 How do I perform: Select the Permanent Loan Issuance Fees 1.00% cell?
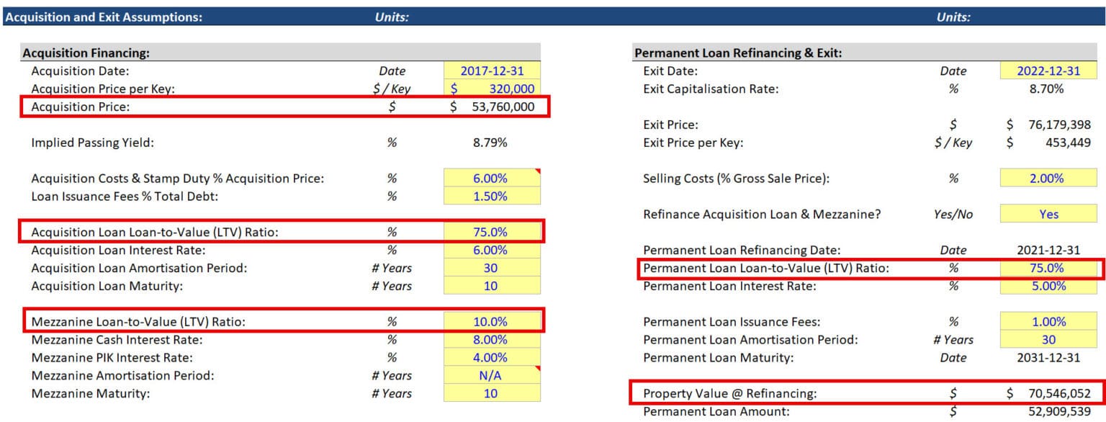1048,321
